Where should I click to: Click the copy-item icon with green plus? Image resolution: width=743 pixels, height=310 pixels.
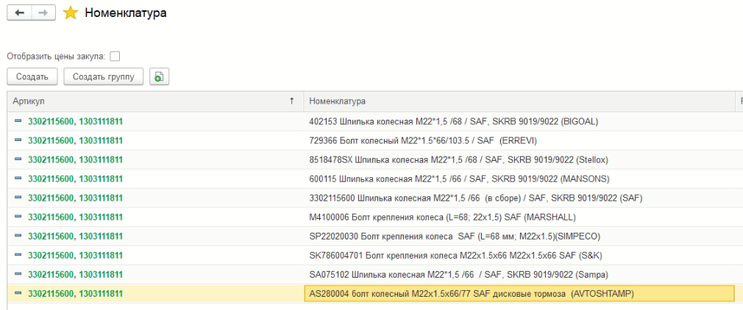point(159,76)
